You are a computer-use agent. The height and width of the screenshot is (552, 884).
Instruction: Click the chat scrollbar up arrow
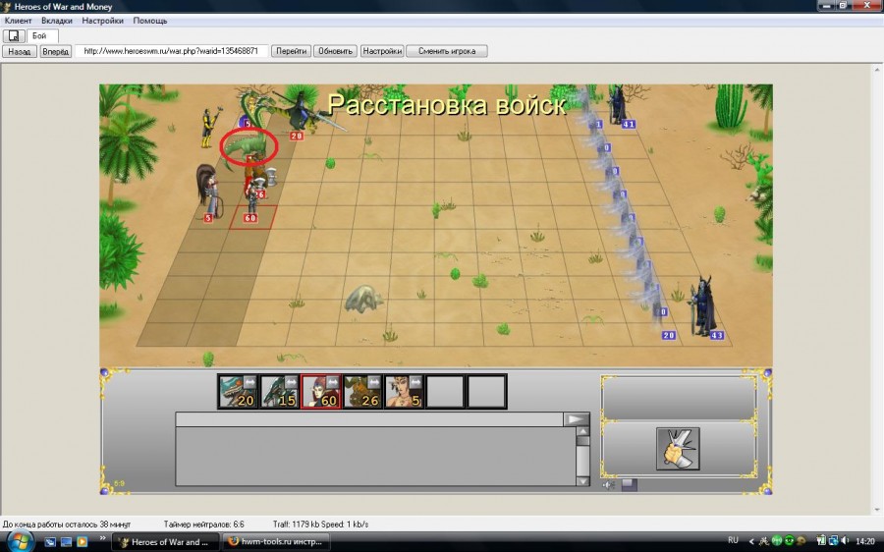582,432
